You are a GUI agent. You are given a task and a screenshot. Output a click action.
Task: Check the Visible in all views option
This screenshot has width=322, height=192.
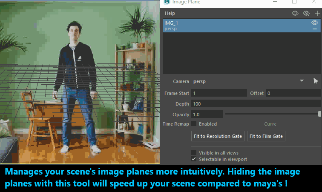[x=194, y=152]
